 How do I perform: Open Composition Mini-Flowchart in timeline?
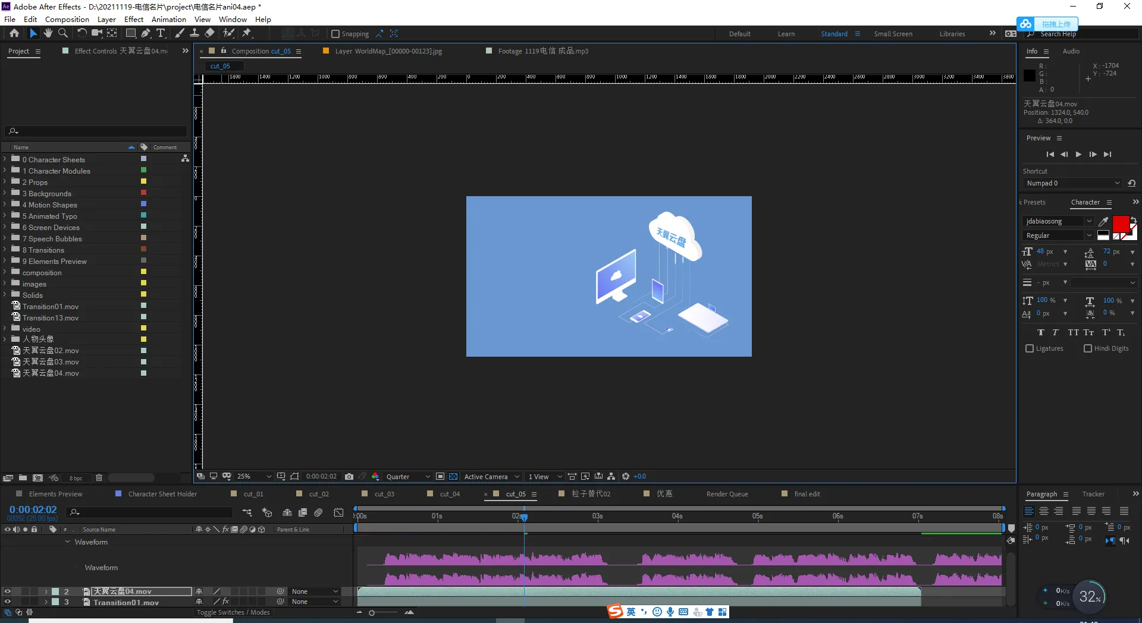point(247,512)
